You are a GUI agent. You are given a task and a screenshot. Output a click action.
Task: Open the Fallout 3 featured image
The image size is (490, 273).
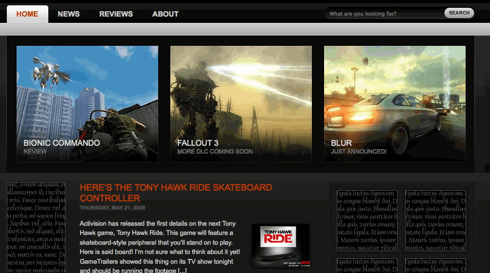tap(241, 104)
